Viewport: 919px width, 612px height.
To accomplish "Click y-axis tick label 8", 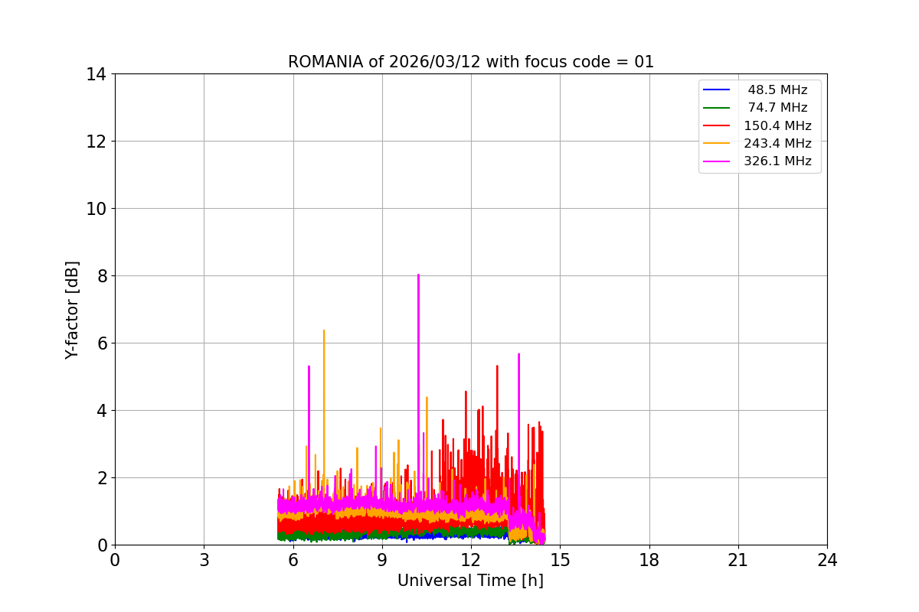I will [x=102, y=276].
